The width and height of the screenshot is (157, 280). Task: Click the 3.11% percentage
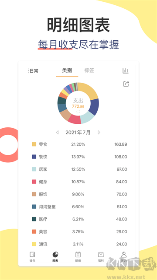coord(78,244)
